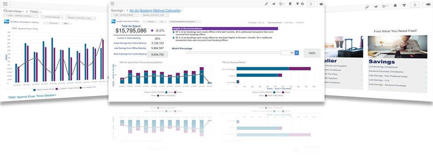Open the export dropdown in center toolbar
Screen dimensions: 433x165
(282, 4)
